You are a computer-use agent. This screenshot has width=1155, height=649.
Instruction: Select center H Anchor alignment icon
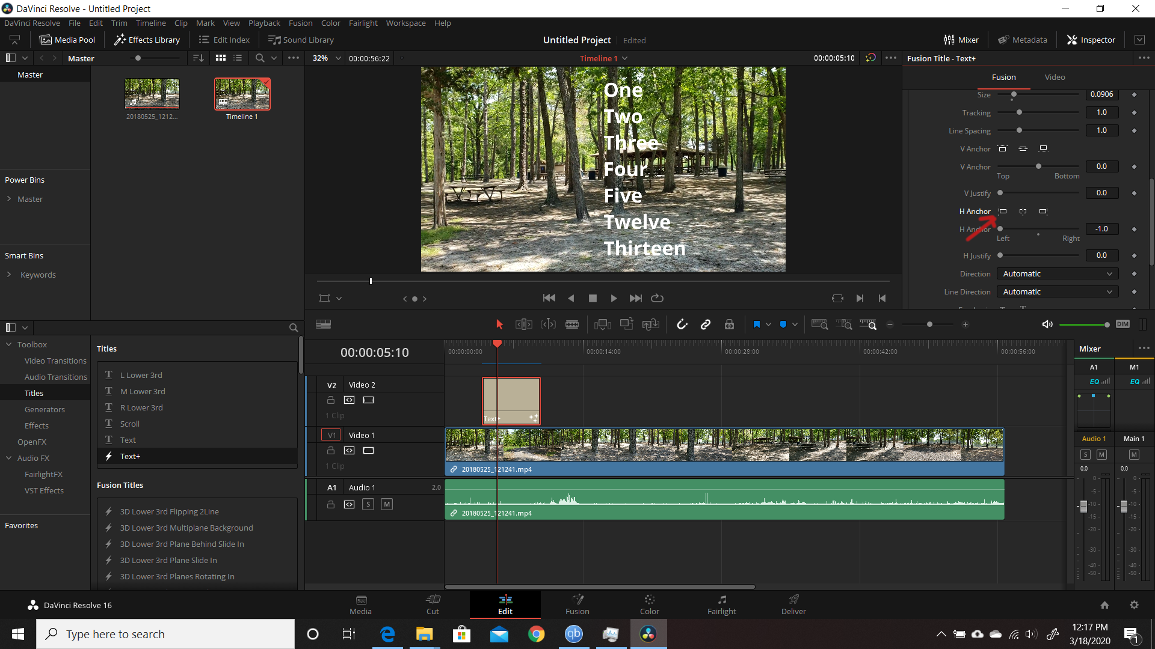(x=1023, y=212)
